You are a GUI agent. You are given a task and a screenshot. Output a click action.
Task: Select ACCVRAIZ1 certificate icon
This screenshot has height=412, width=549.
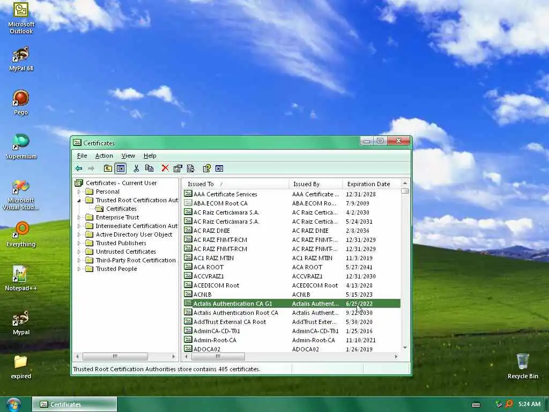click(188, 276)
